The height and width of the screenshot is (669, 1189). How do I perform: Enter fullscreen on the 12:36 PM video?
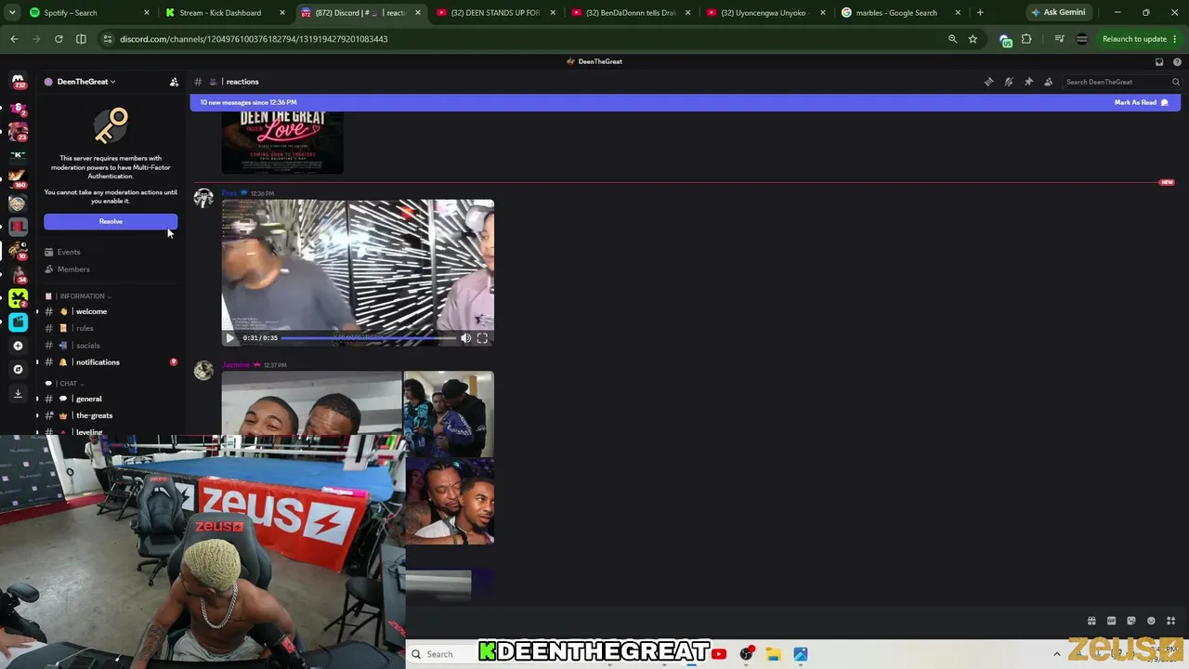point(482,338)
